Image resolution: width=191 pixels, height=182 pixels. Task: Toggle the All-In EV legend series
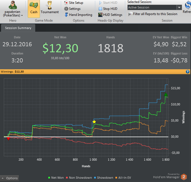click(123, 178)
